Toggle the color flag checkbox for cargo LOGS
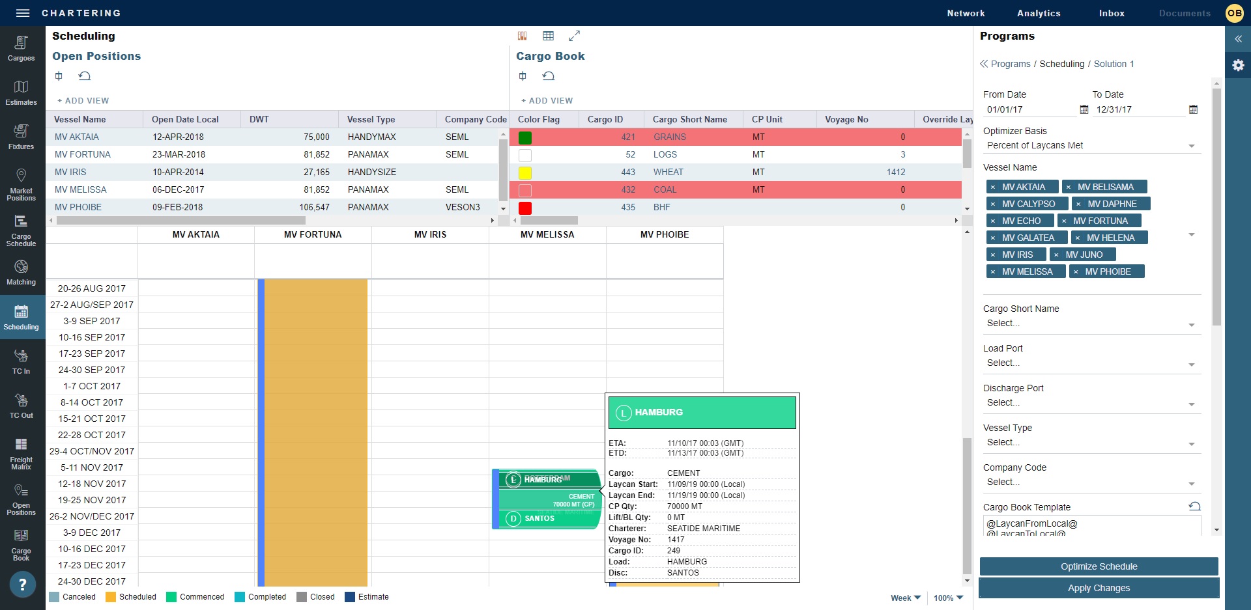Screen dimensions: 1251x610 (525, 154)
